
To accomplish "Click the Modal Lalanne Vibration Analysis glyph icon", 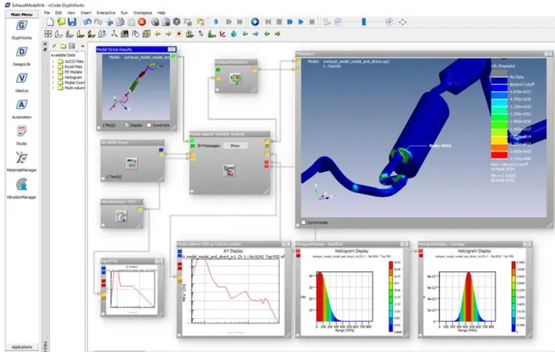I will point(229,170).
